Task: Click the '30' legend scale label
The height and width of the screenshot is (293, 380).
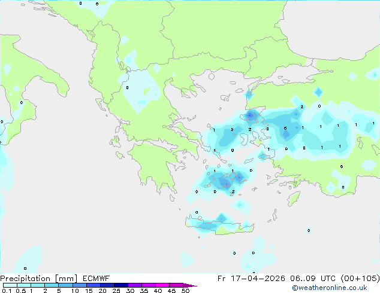Action: coord(130,291)
